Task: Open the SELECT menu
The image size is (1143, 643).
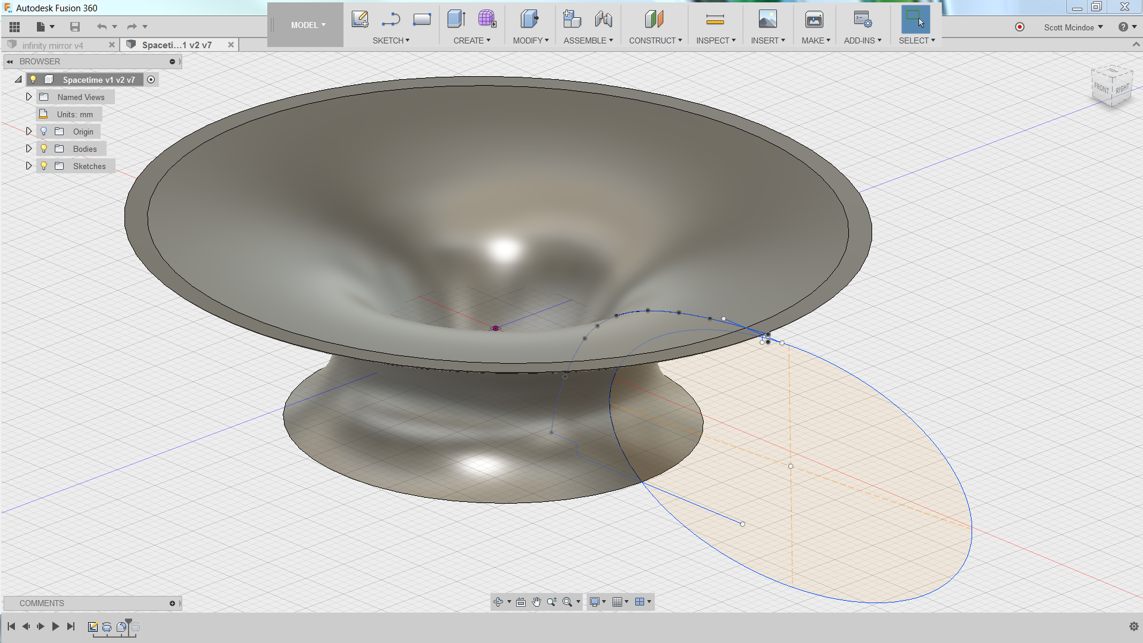Action: pos(917,40)
